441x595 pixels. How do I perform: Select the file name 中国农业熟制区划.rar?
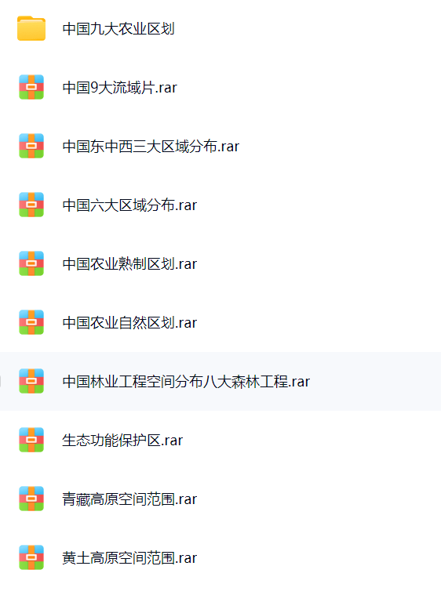pos(129,264)
